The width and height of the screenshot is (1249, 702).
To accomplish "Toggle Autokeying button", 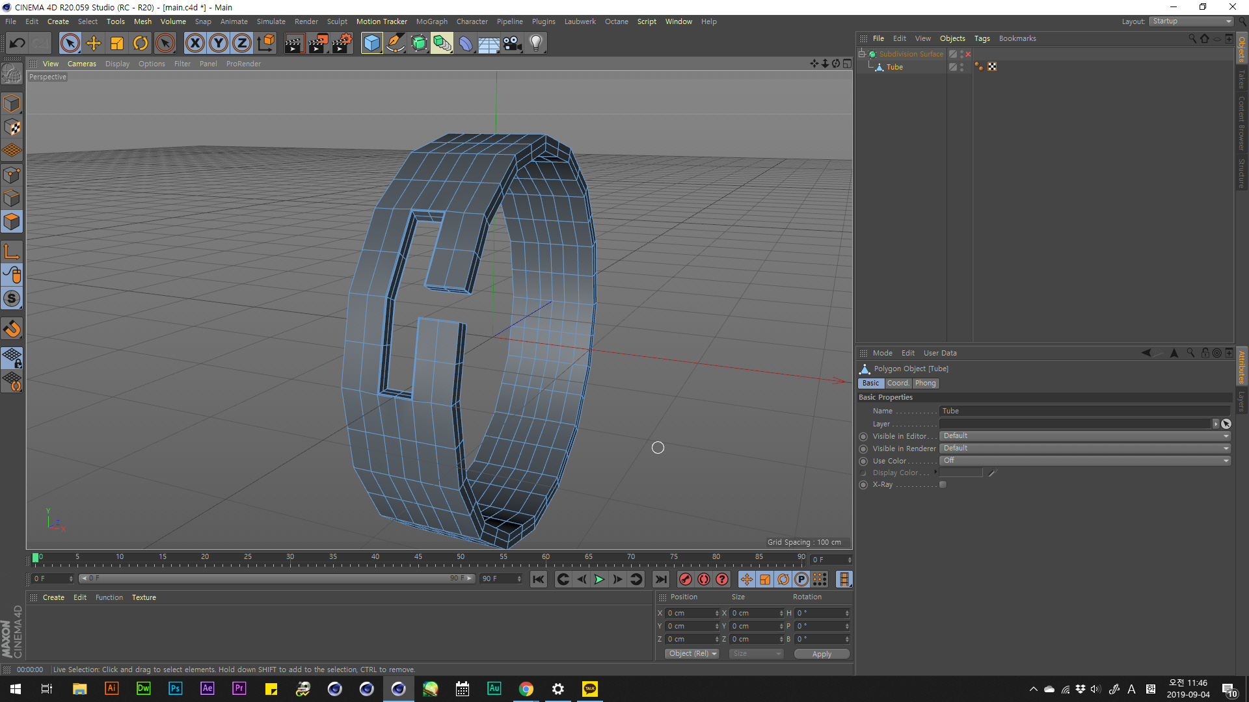I will (704, 579).
